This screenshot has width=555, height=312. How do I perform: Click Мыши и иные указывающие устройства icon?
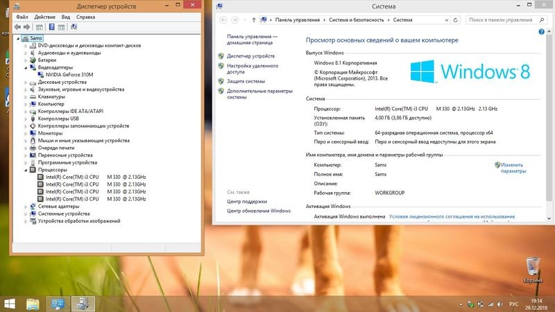pyautogui.click(x=33, y=141)
